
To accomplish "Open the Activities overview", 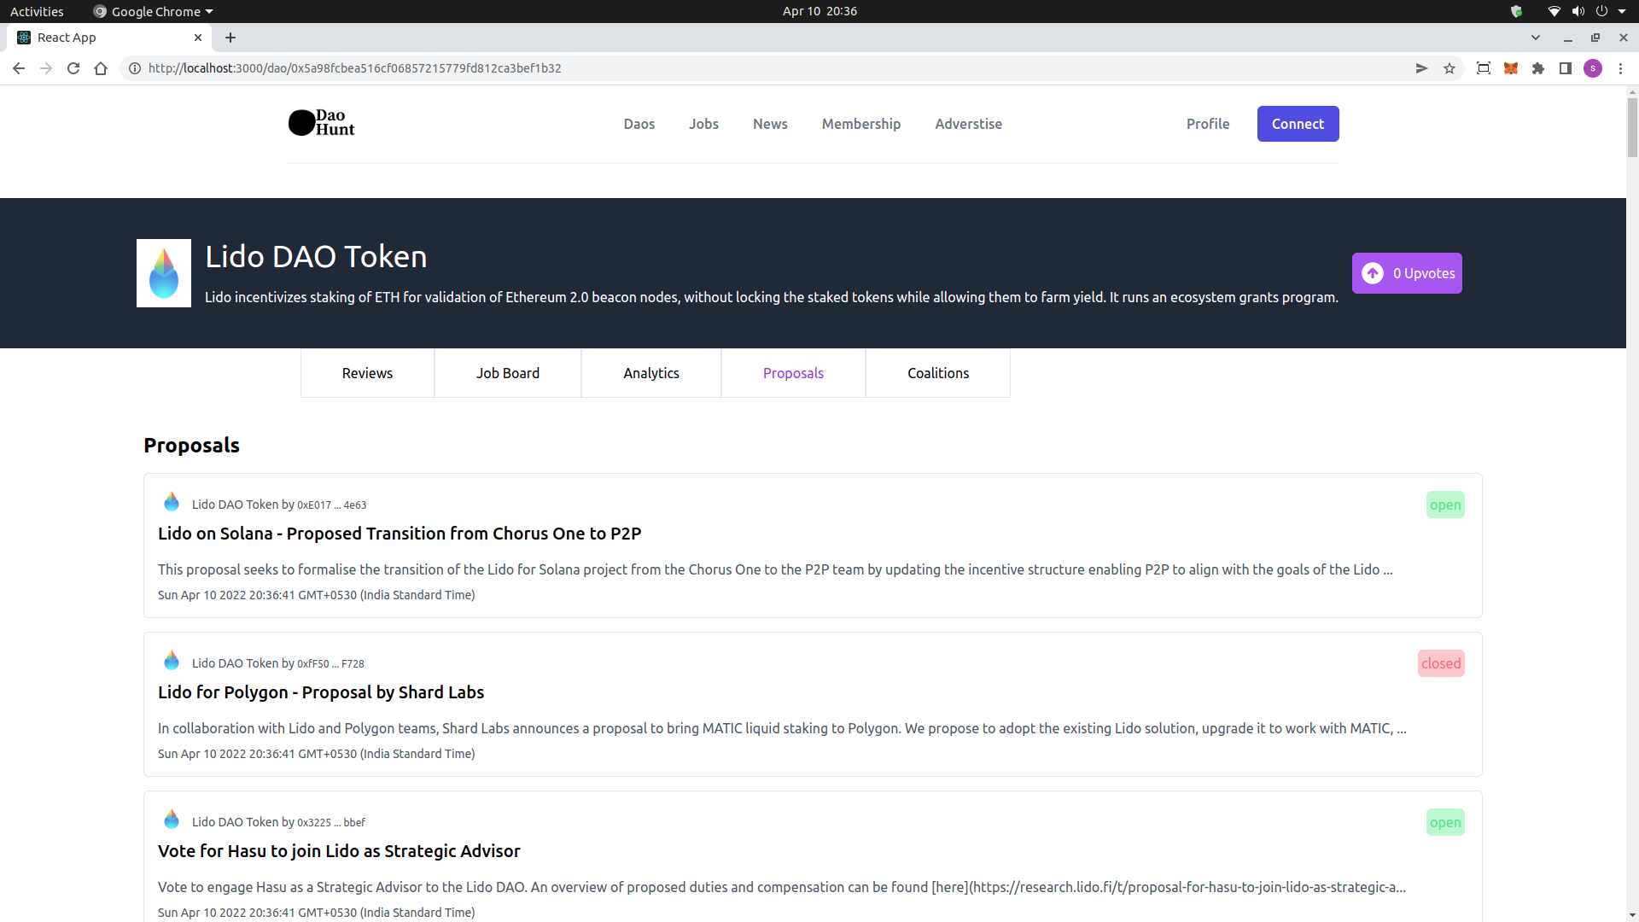I will [x=37, y=11].
